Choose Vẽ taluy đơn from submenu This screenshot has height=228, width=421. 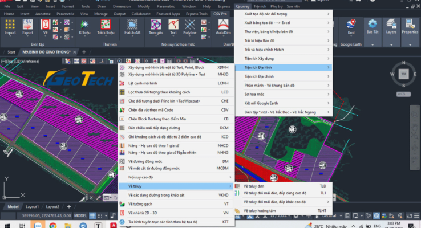[x=254, y=186]
